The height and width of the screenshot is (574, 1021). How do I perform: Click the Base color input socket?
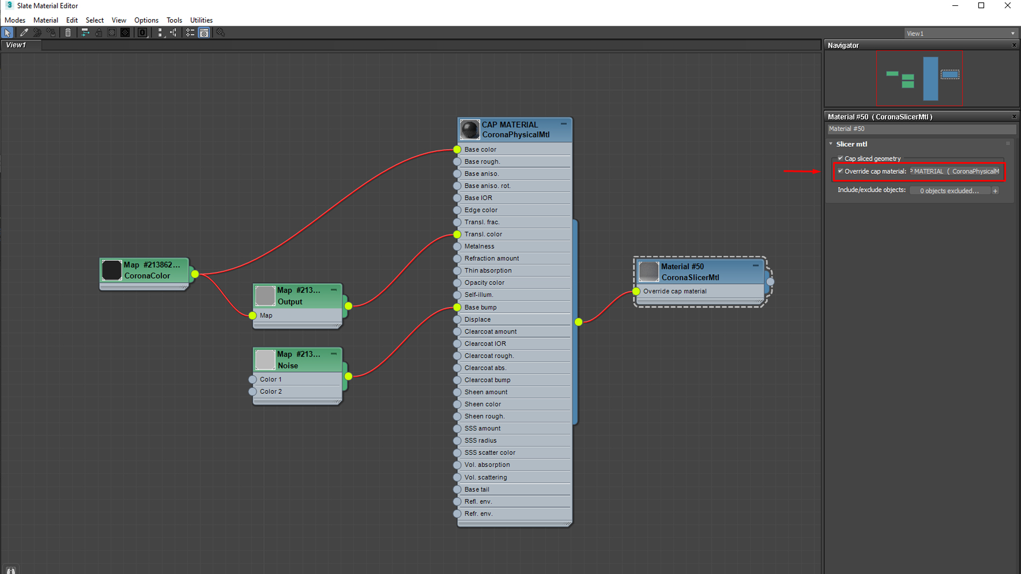457,149
